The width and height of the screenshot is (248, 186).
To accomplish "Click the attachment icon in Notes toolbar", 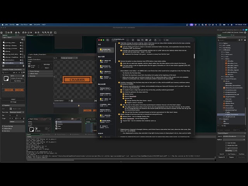I will click(x=150, y=40).
